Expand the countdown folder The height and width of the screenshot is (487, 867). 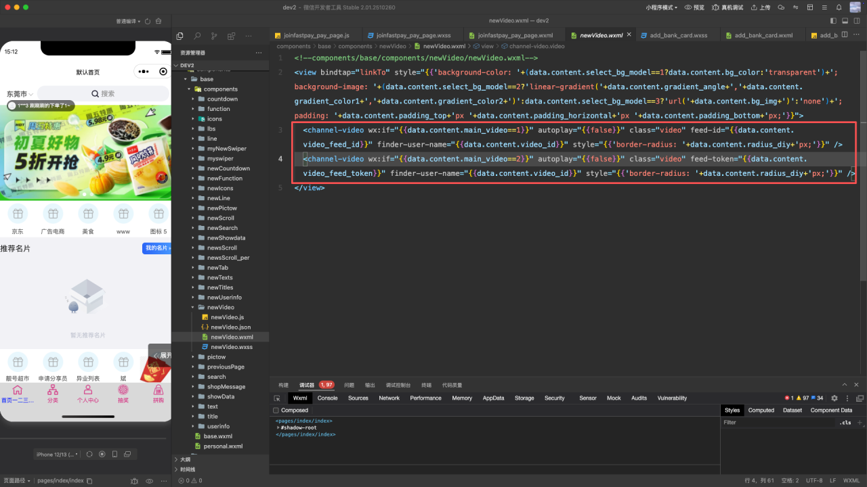[x=221, y=99]
